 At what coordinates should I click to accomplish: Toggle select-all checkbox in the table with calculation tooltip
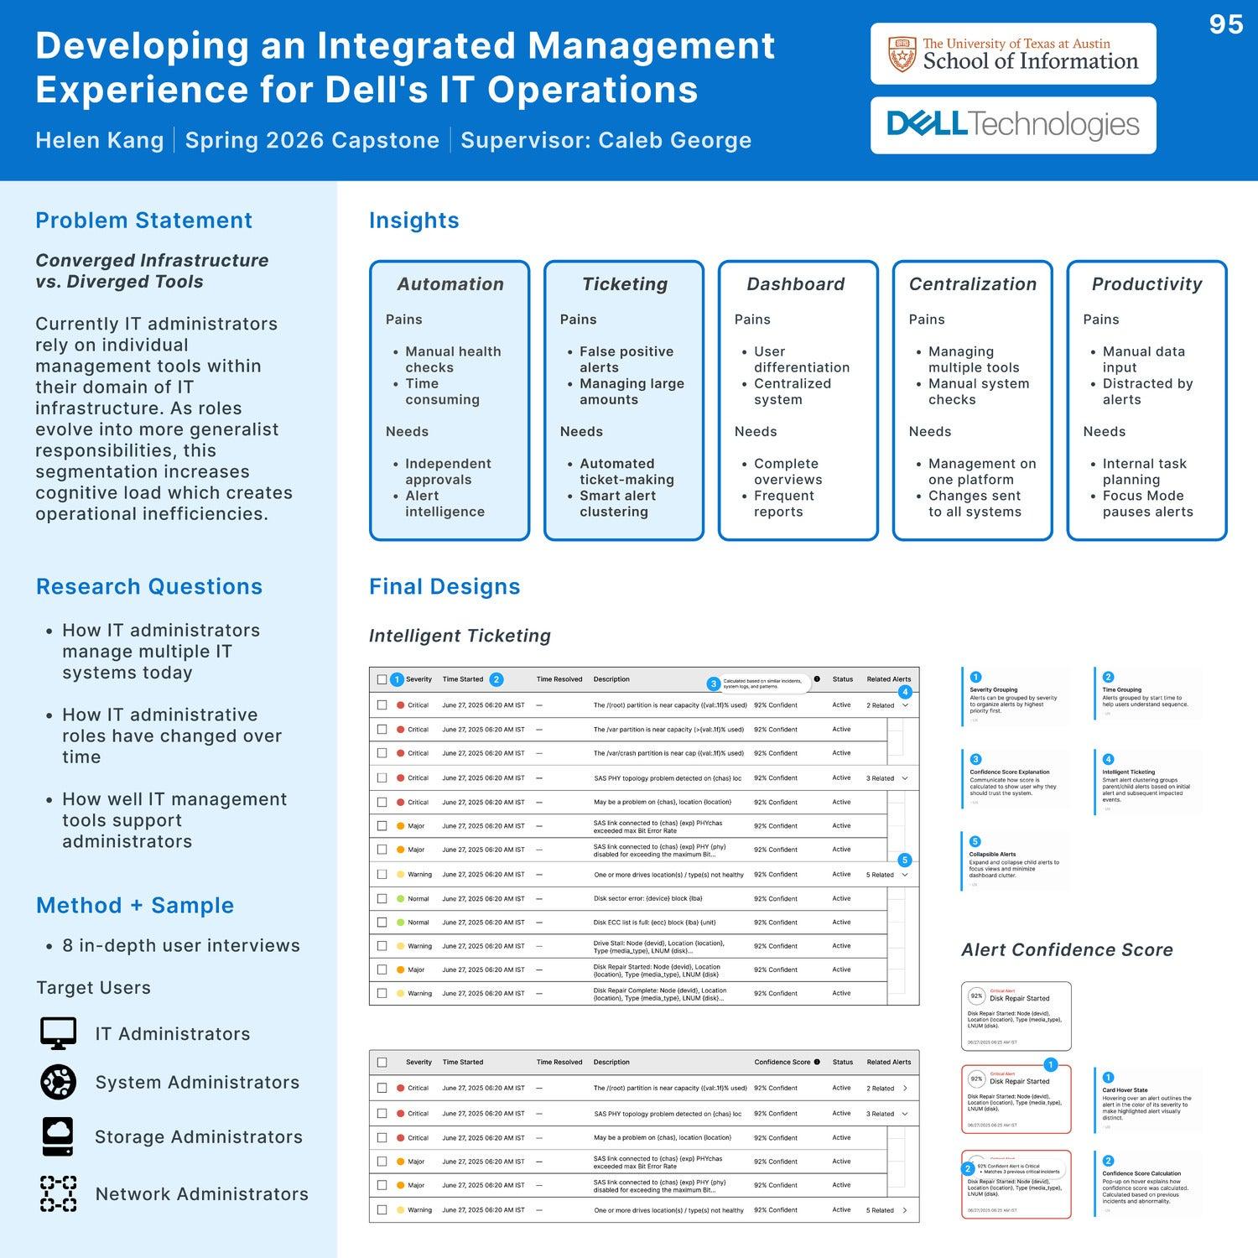pos(382,679)
